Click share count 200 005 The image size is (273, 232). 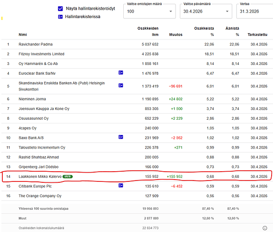tap(152, 157)
